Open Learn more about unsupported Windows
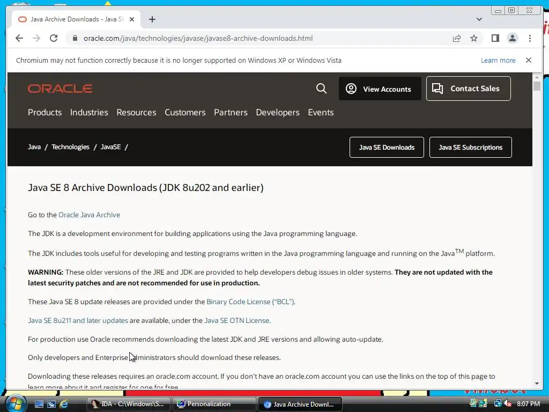The height and width of the screenshot is (412, 549). (498, 60)
